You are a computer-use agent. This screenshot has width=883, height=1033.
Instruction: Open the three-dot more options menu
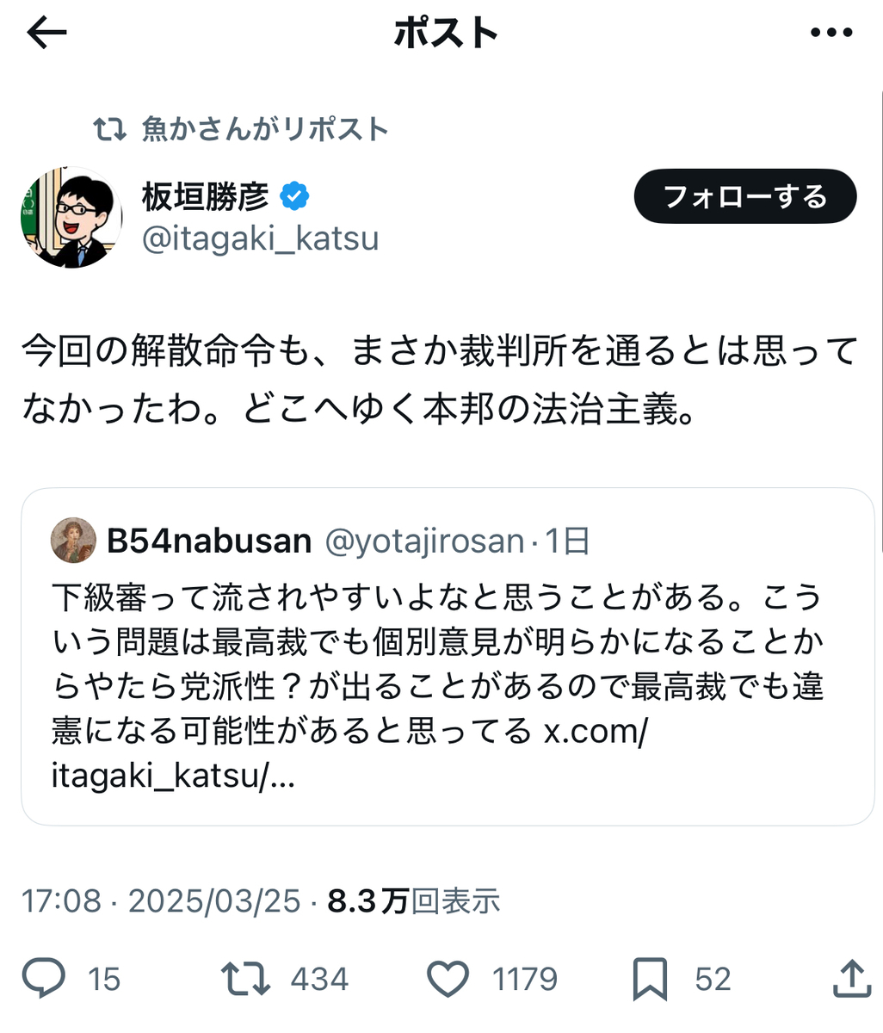[x=831, y=34]
